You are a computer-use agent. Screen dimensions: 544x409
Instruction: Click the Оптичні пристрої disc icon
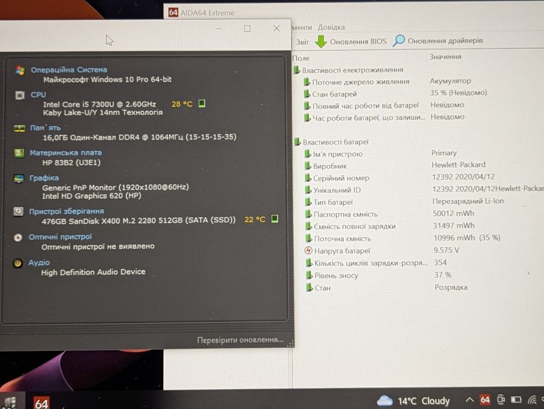[18, 237]
